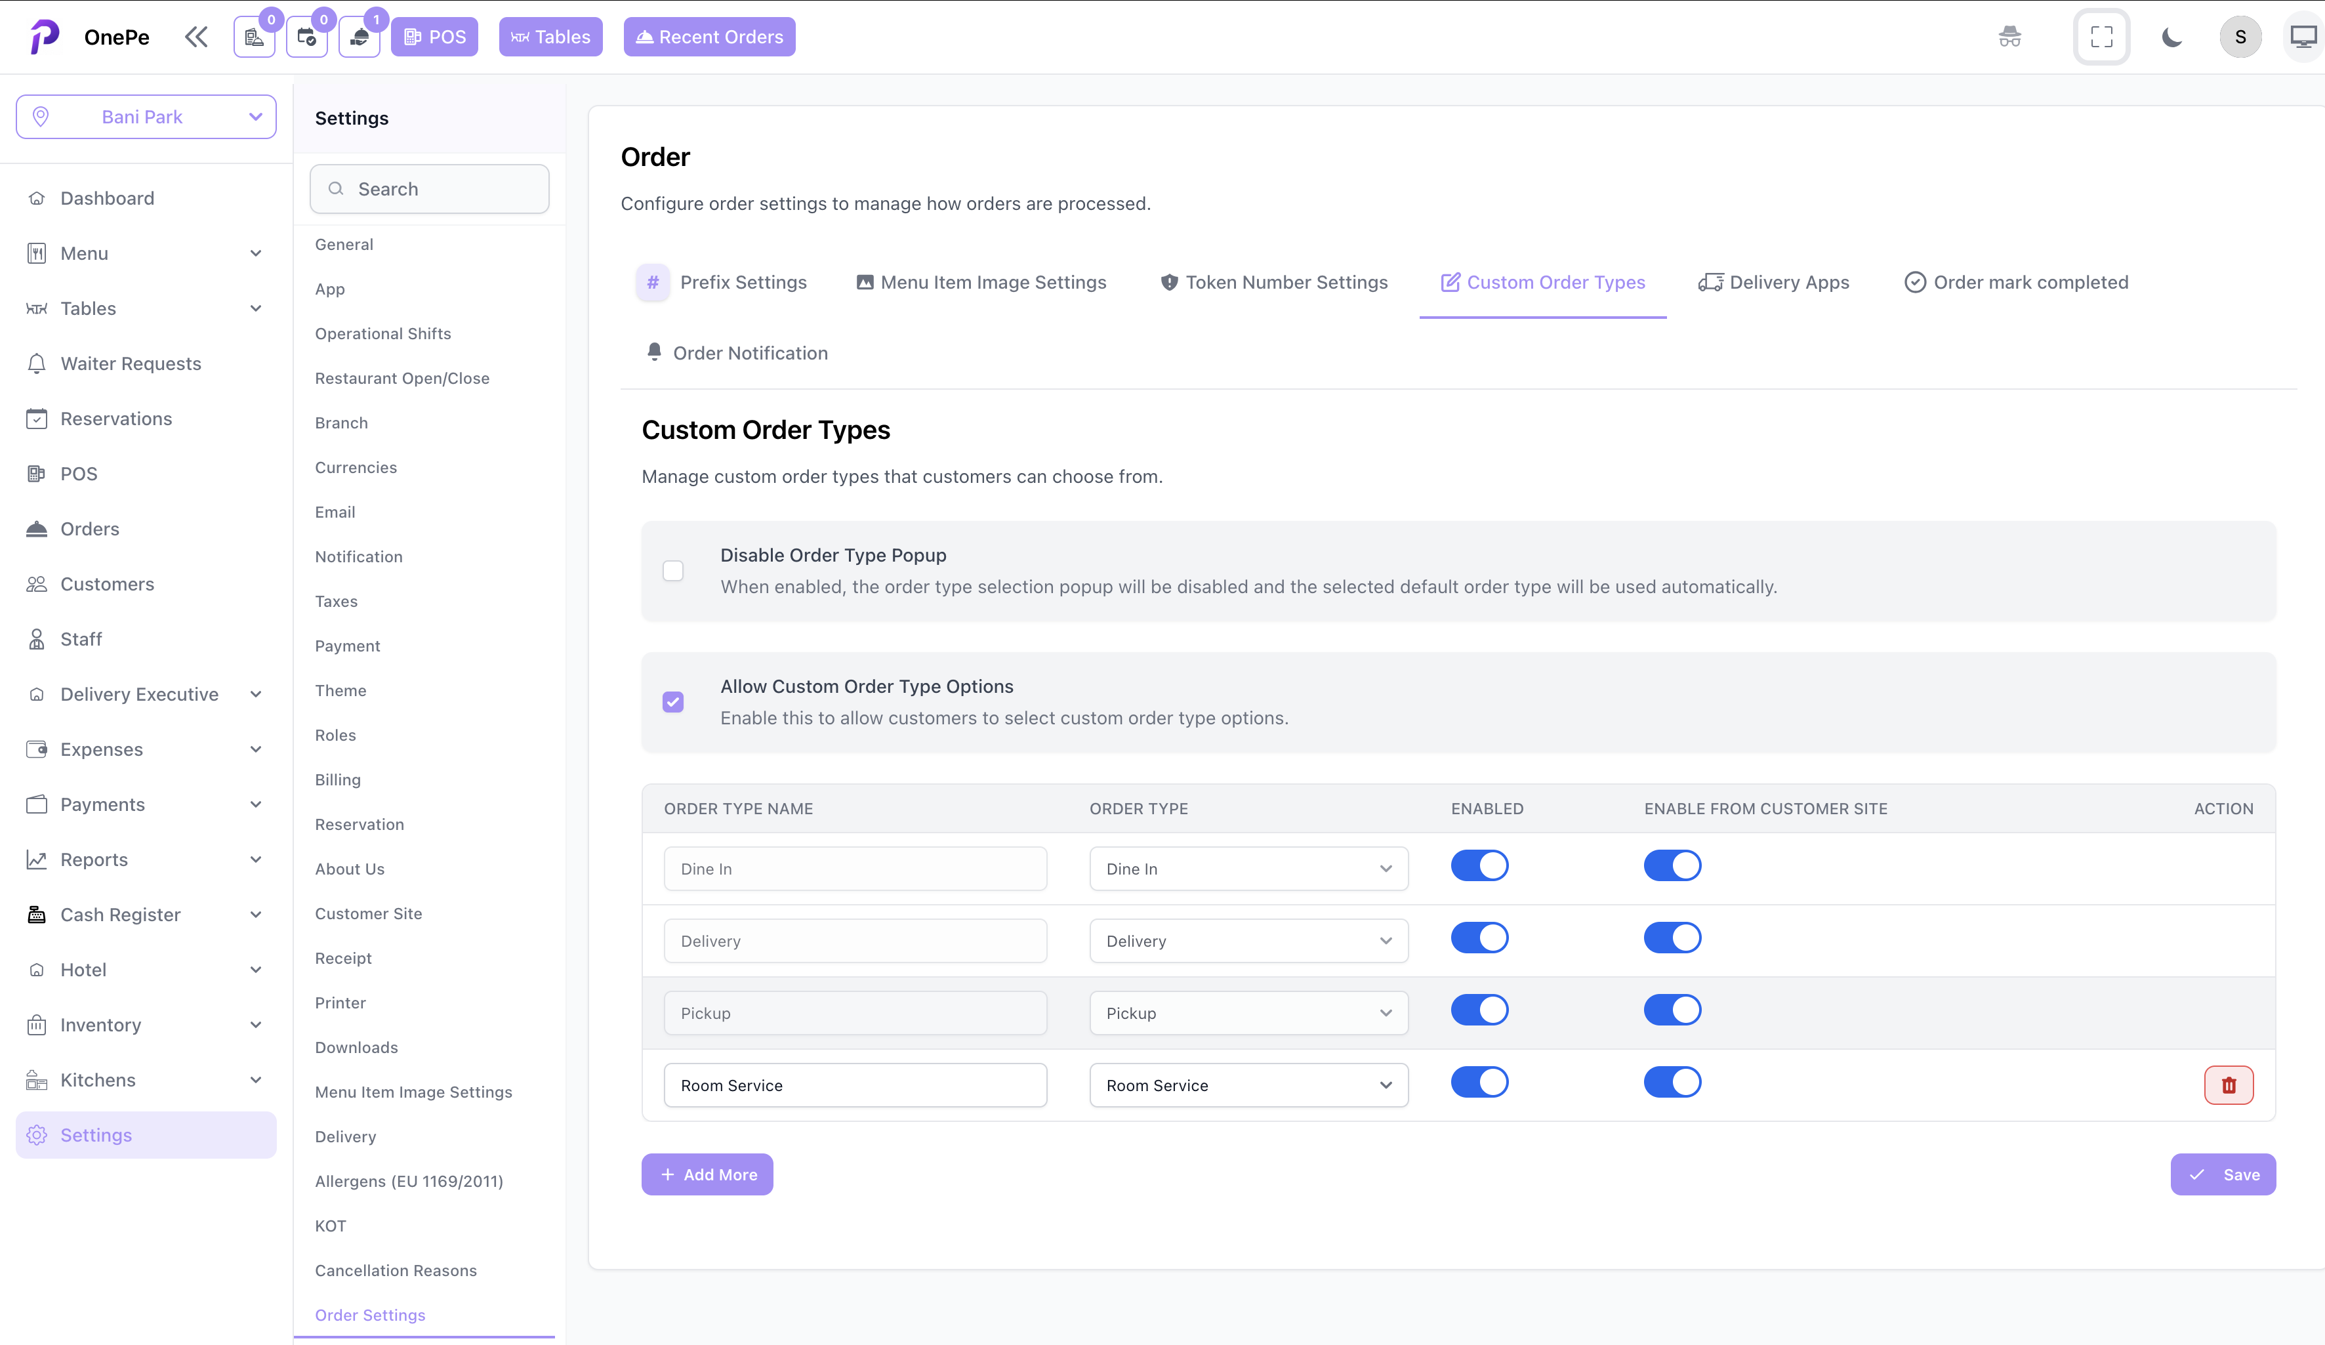The height and width of the screenshot is (1345, 2325).
Task: Open Customer Site settings
Action: [x=368, y=913]
